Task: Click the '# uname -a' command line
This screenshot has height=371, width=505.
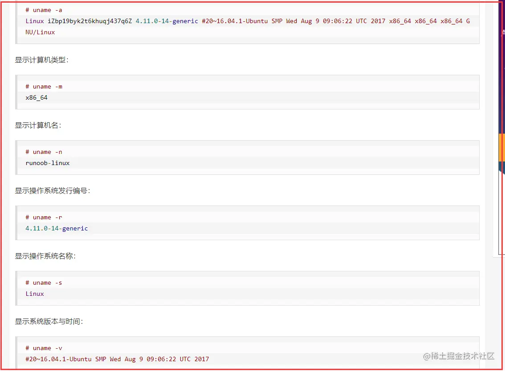Action: click(44, 10)
